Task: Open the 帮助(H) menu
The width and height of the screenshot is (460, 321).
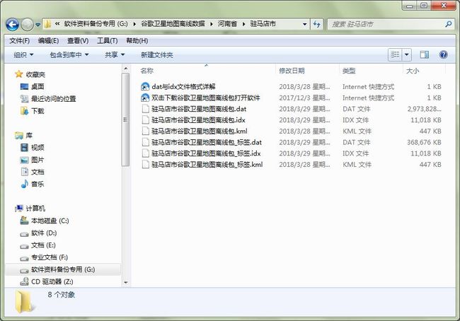Action: point(137,41)
